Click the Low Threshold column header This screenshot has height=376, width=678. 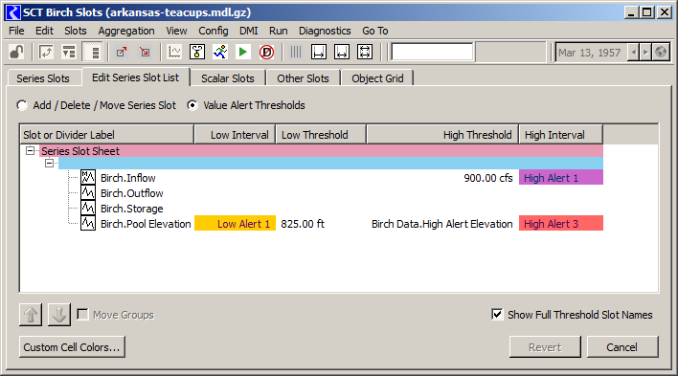coord(321,135)
